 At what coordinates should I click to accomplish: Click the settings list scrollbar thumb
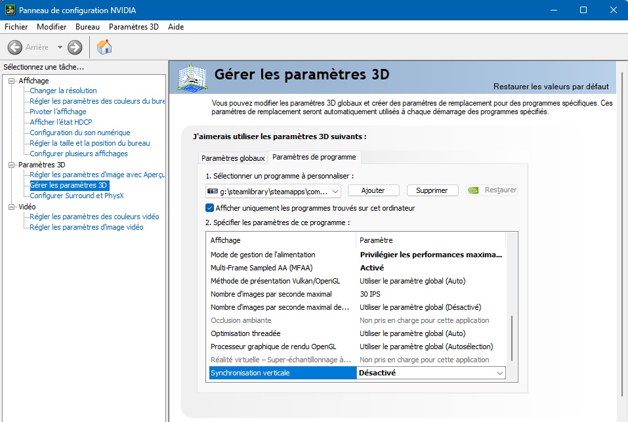click(512, 339)
